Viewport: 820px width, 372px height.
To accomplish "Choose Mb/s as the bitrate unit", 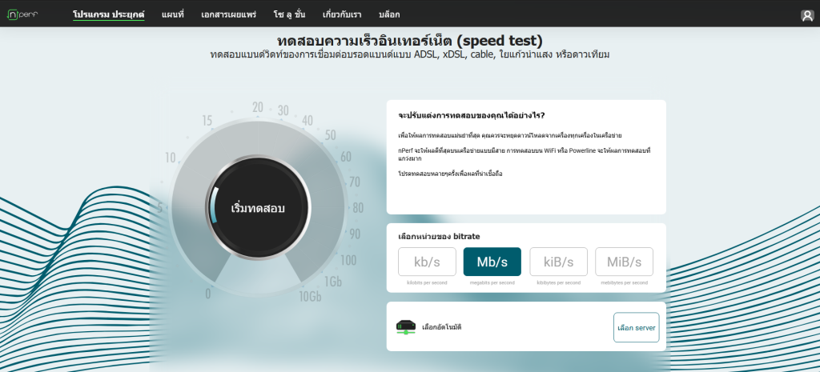I will pos(492,262).
